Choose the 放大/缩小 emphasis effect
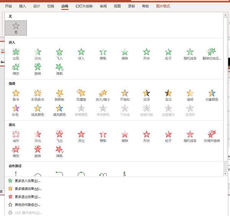Image resolution: width=230 pixels, height=216 pixels. (103, 95)
